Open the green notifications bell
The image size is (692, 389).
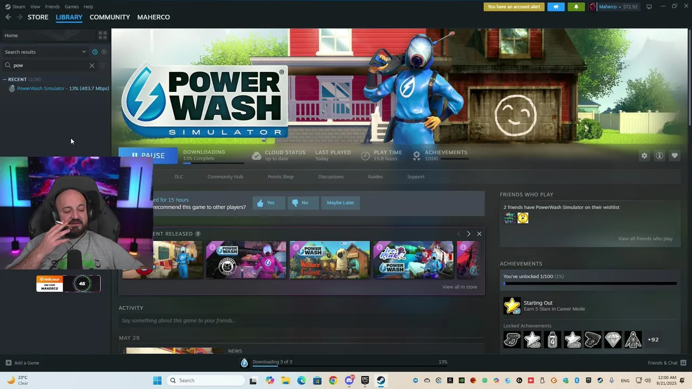coord(576,7)
